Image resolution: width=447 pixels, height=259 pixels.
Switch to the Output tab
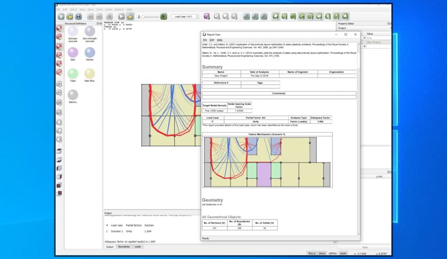[x=110, y=247]
